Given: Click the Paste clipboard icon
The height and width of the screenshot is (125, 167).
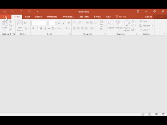Looking at the screenshot, I should 5,23.
